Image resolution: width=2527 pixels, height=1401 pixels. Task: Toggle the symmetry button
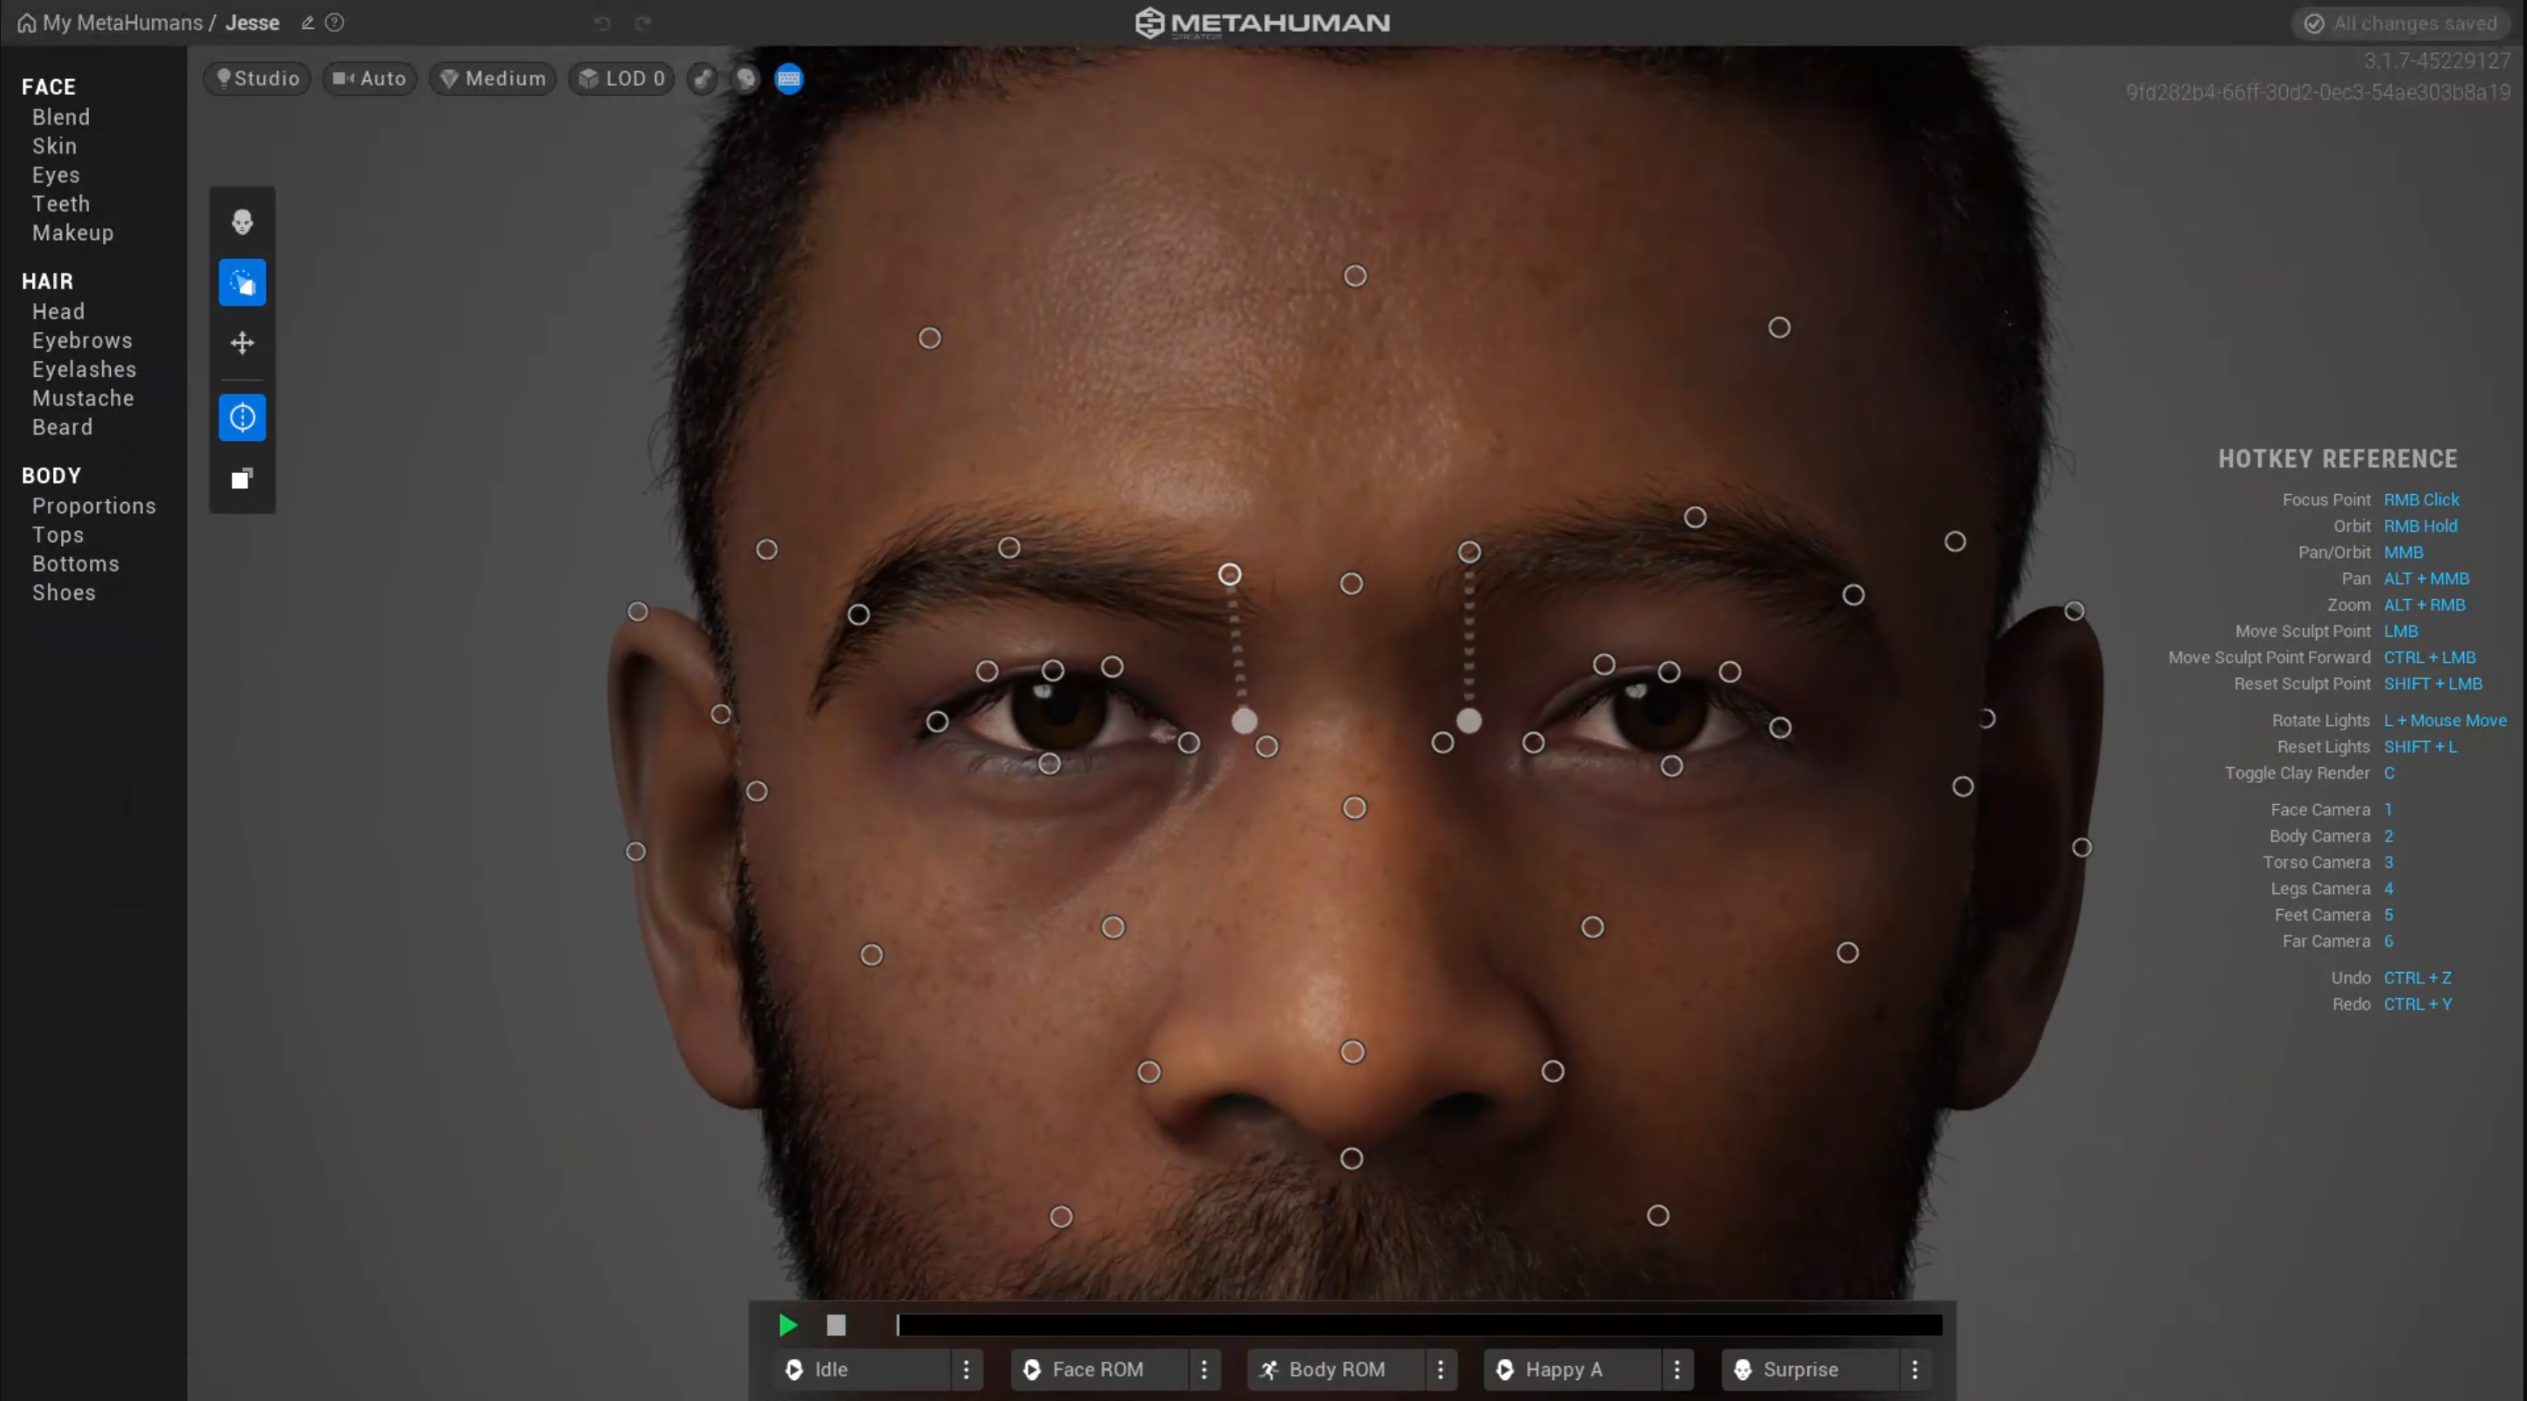point(242,419)
